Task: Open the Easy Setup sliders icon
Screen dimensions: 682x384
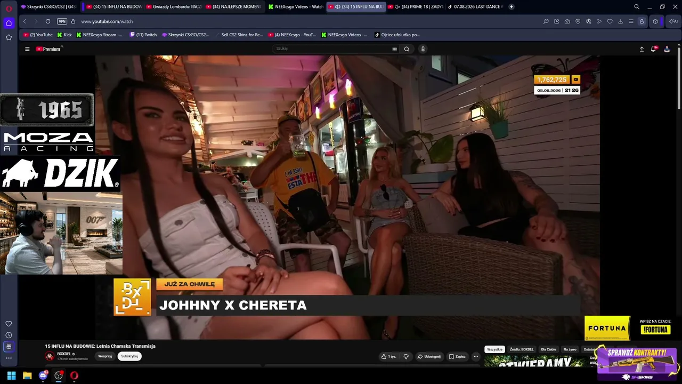Action: tap(631, 21)
